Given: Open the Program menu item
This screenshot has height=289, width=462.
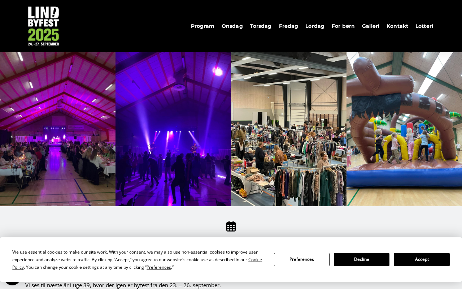Looking at the screenshot, I should (x=202, y=26).
